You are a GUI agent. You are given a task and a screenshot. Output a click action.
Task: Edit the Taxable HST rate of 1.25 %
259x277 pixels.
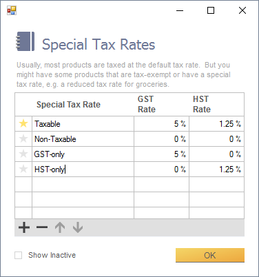pos(216,124)
